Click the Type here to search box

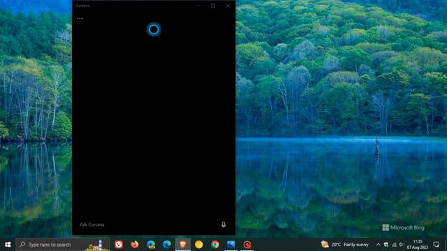point(63,245)
